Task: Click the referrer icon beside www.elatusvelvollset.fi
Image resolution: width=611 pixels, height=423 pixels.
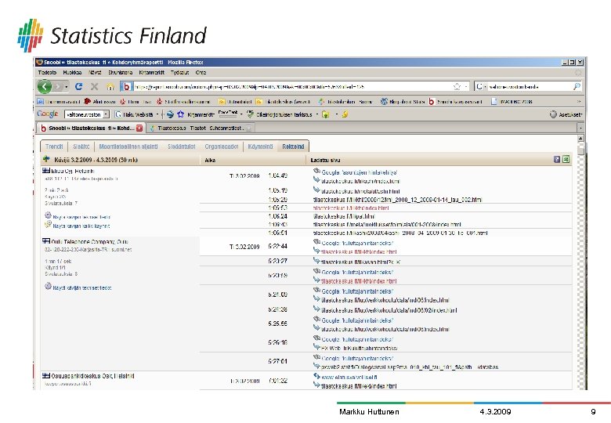Action: tap(316, 376)
